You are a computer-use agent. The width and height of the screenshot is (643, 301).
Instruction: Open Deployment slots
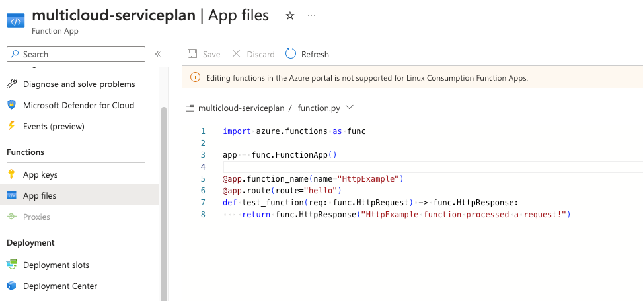[x=56, y=265]
